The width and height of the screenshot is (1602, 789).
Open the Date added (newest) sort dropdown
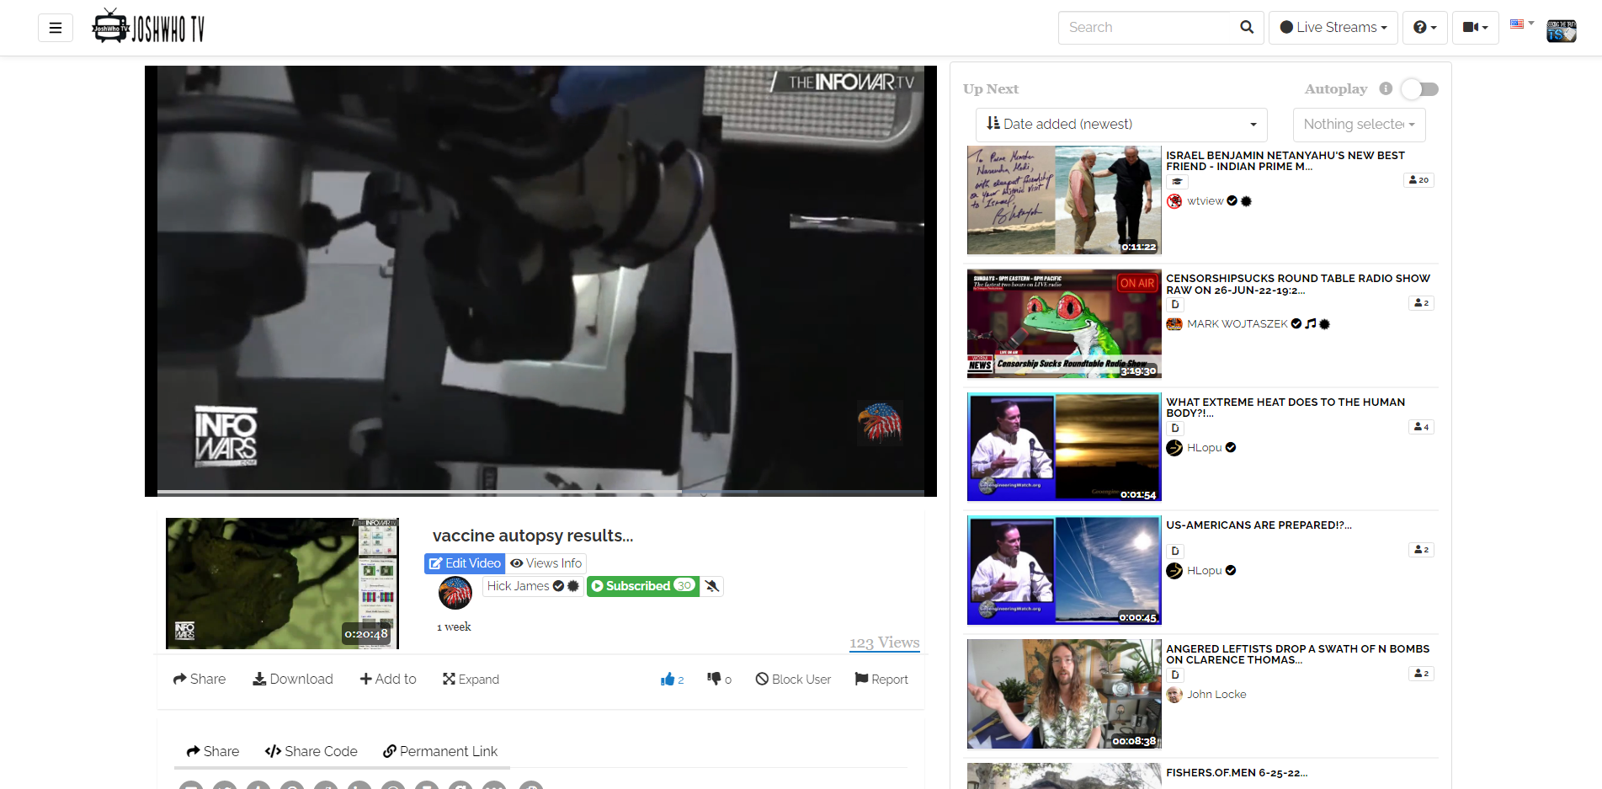(1120, 124)
